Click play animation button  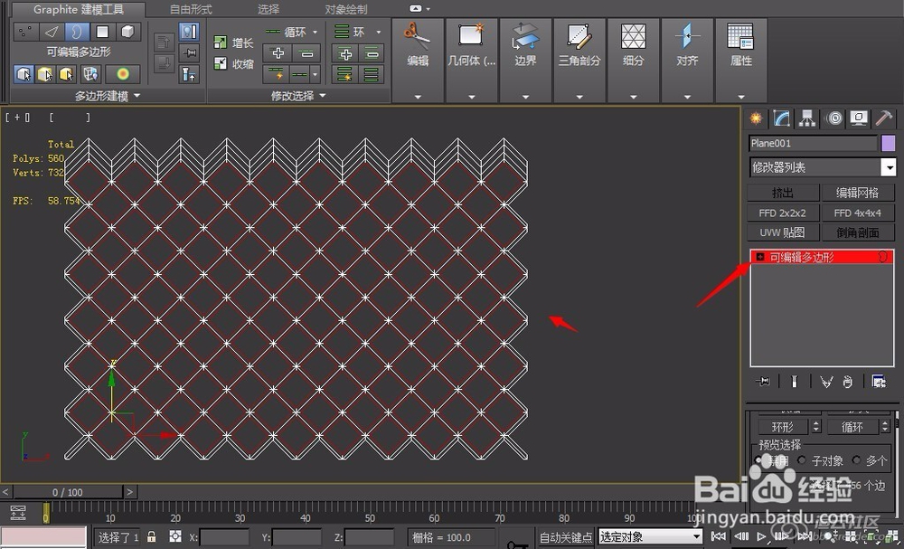pos(761,537)
